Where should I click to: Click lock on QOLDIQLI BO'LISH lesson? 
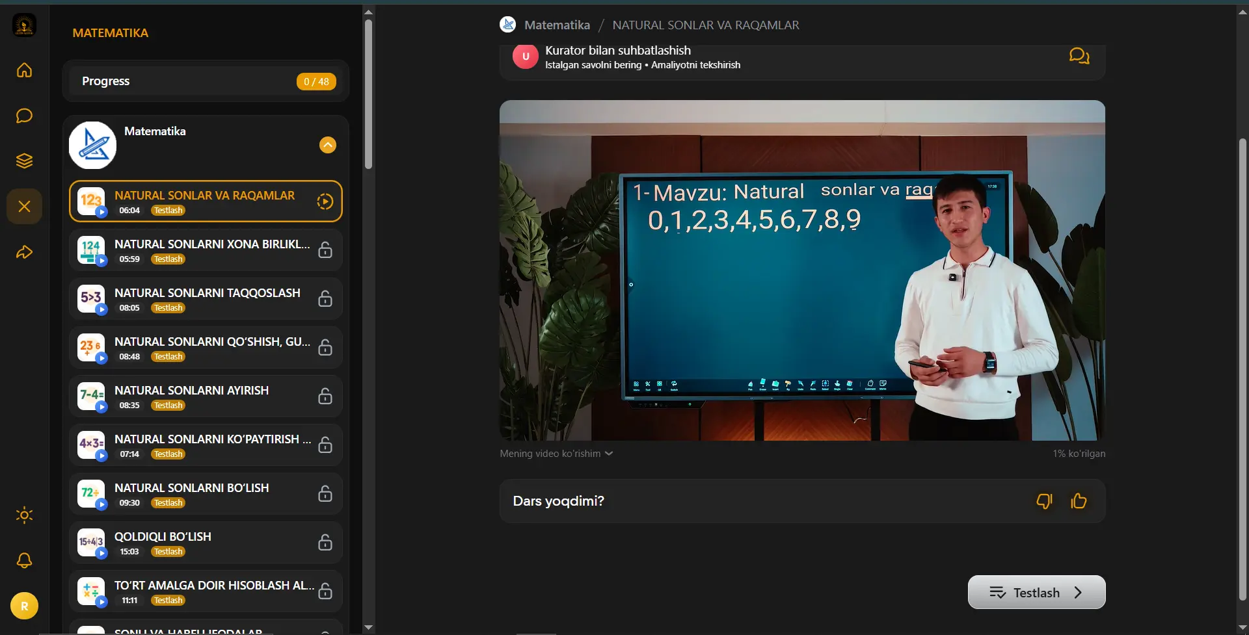[x=325, y=543]
